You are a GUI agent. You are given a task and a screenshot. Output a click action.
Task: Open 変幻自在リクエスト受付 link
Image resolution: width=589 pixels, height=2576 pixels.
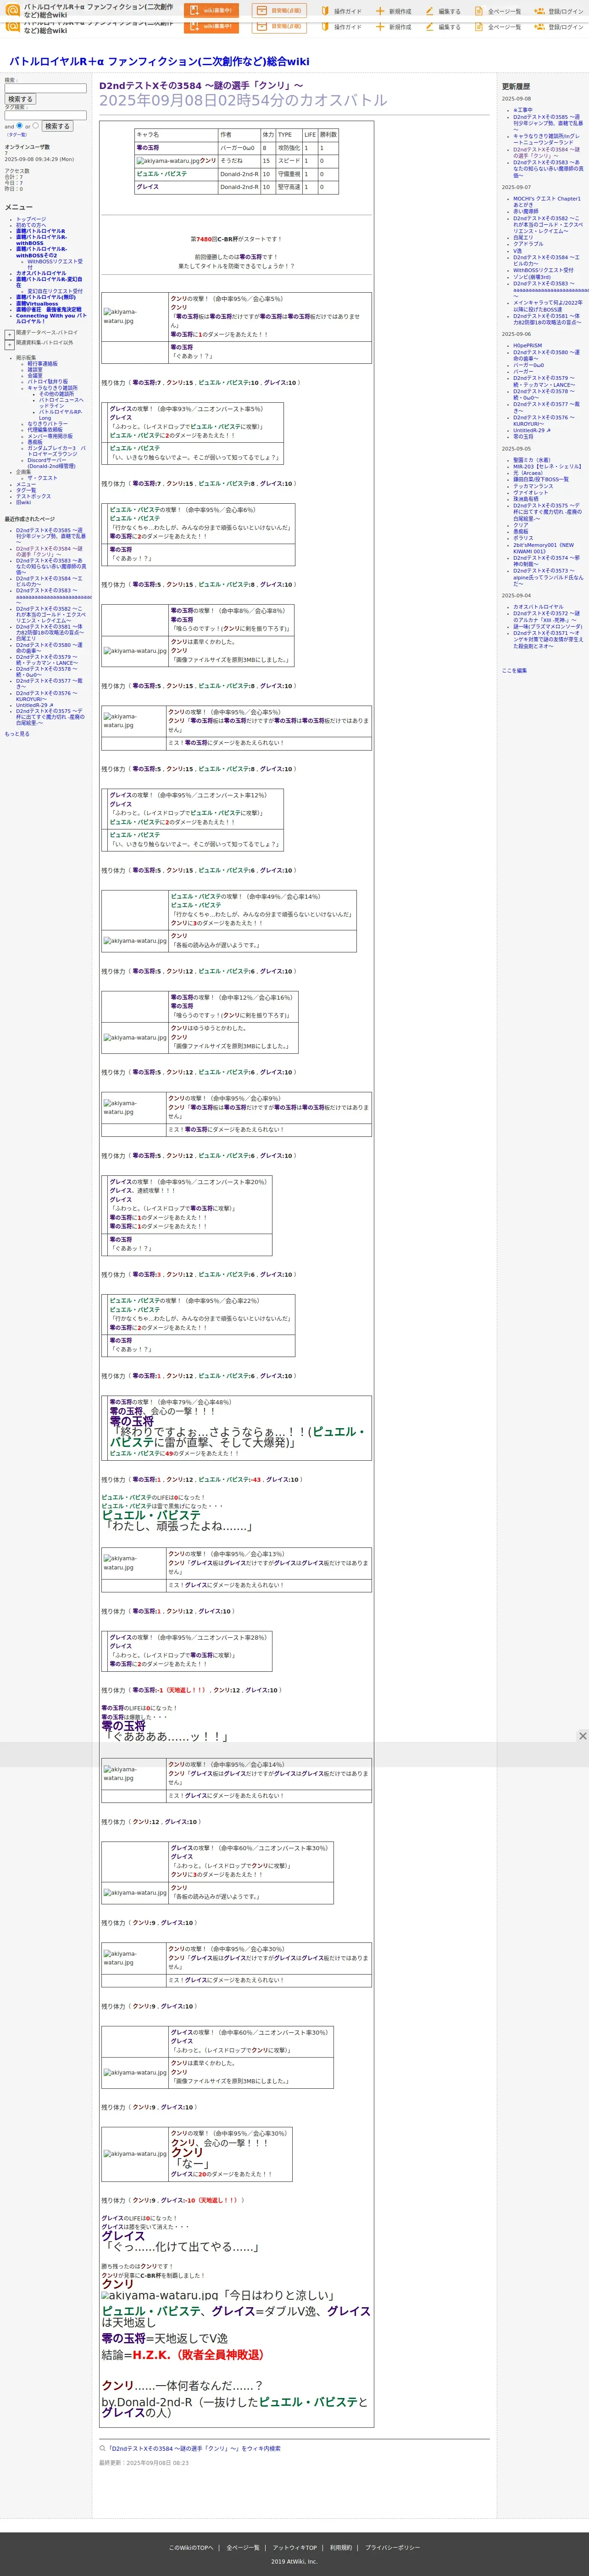pos(55,291)
